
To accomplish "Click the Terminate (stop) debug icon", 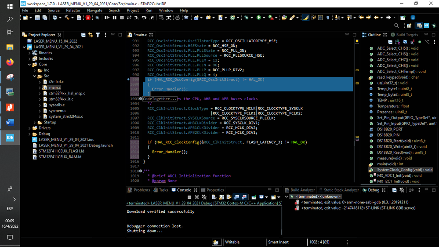I will point(122,18).
